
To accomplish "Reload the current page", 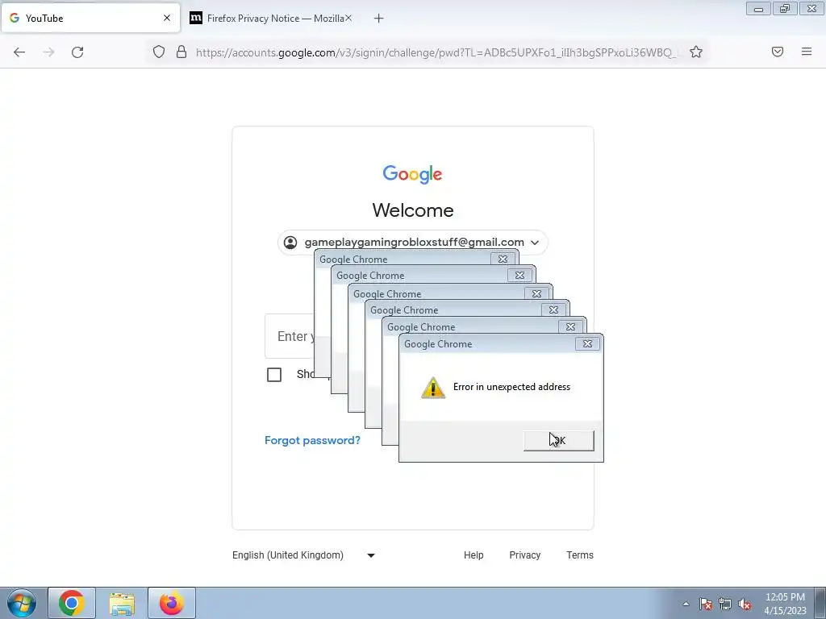I will pos(77,52).
